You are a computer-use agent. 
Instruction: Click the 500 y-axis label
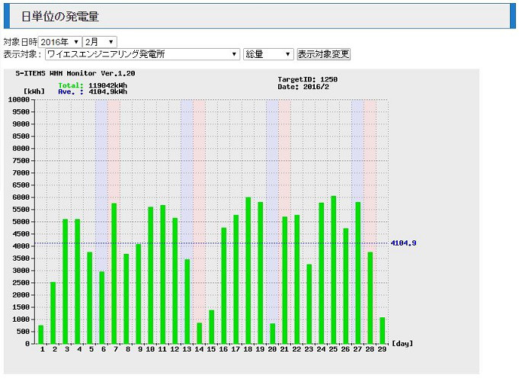click(23, 332)
